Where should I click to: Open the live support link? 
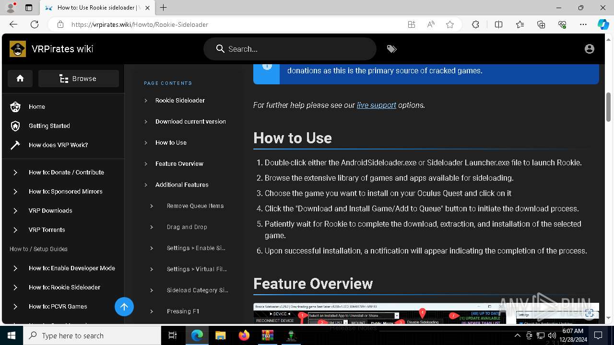pos(377,105)
